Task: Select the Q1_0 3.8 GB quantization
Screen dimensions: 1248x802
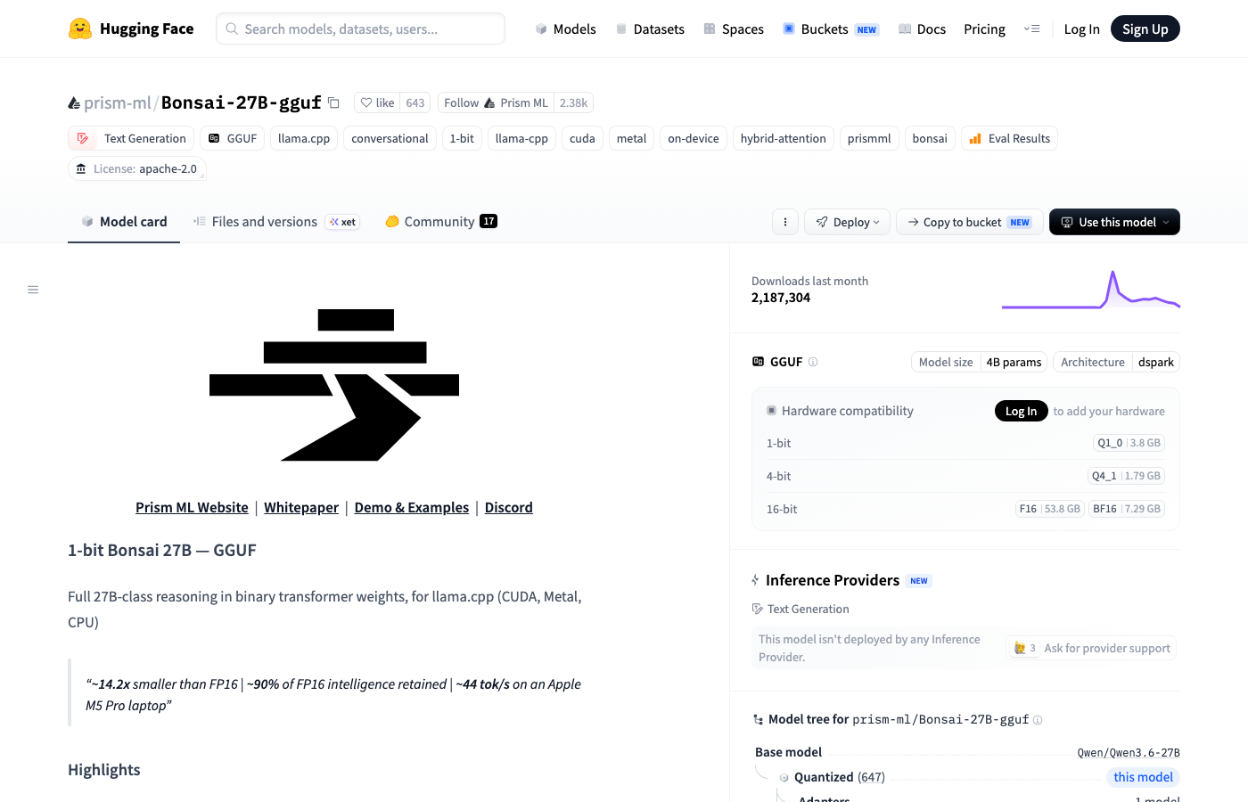Action: point(1129,443)
